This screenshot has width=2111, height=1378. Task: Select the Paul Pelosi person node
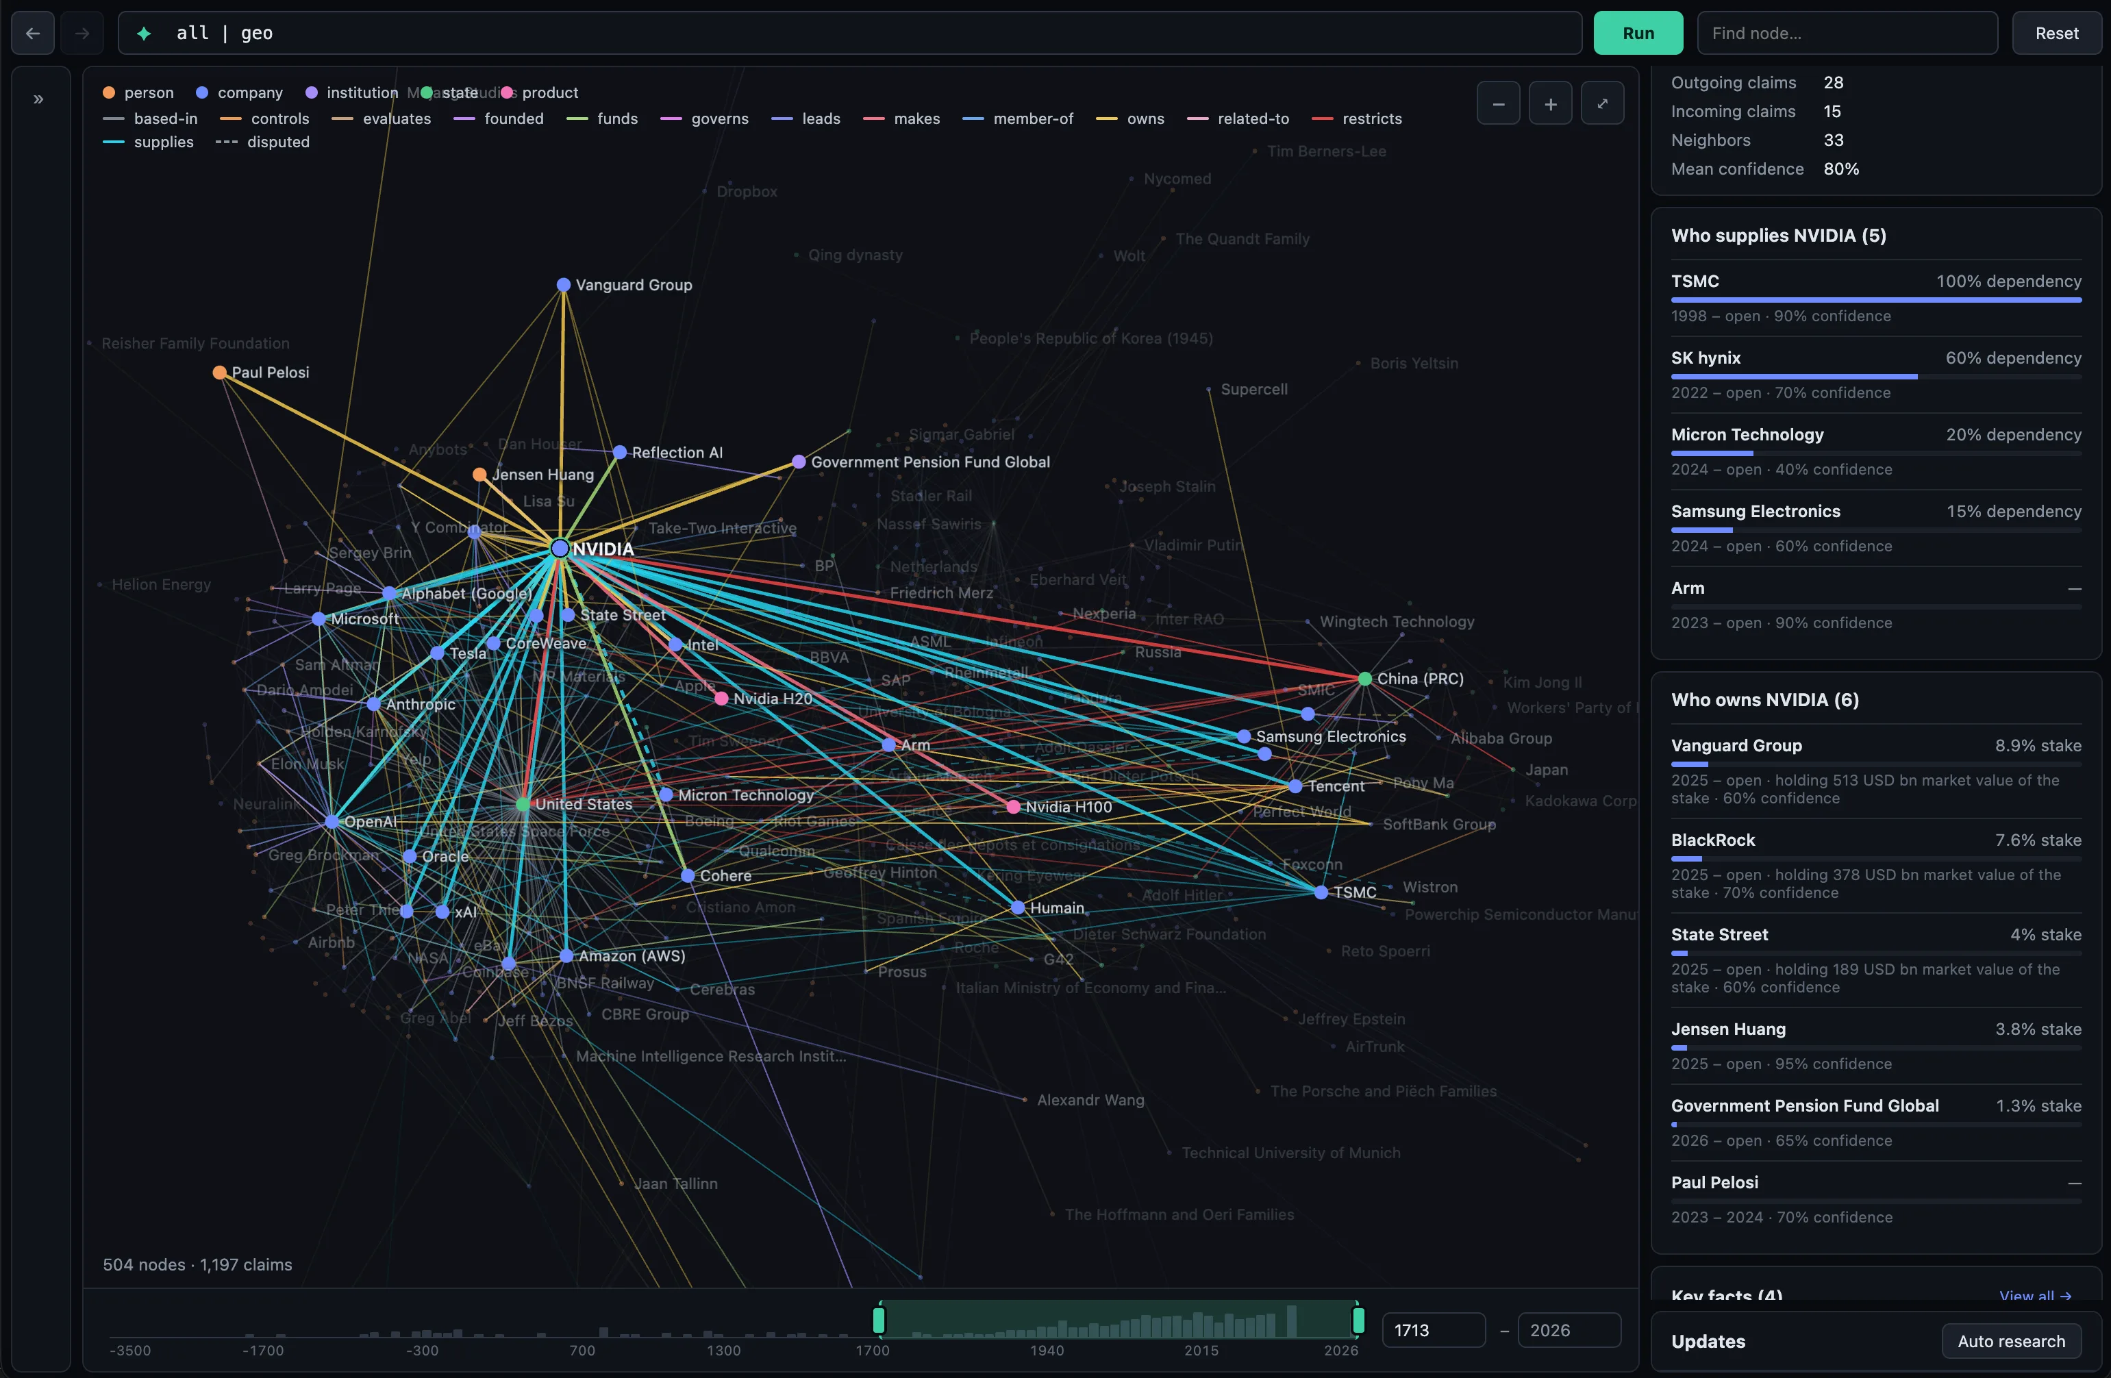pos(220,373)
